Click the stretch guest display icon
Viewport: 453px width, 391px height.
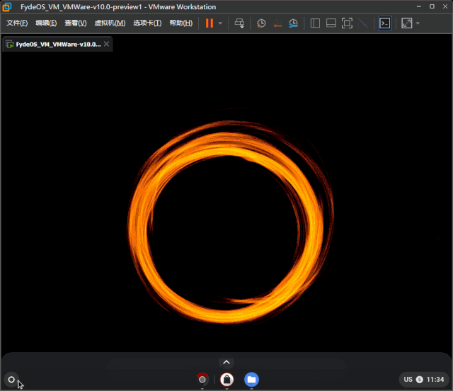pos(406,23)
